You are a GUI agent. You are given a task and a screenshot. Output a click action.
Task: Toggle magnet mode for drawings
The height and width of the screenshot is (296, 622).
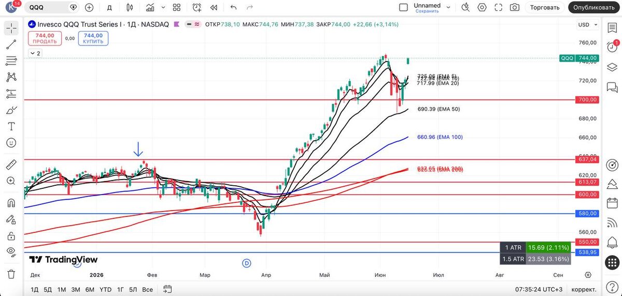pyautogui.click(x=11, y=203)
